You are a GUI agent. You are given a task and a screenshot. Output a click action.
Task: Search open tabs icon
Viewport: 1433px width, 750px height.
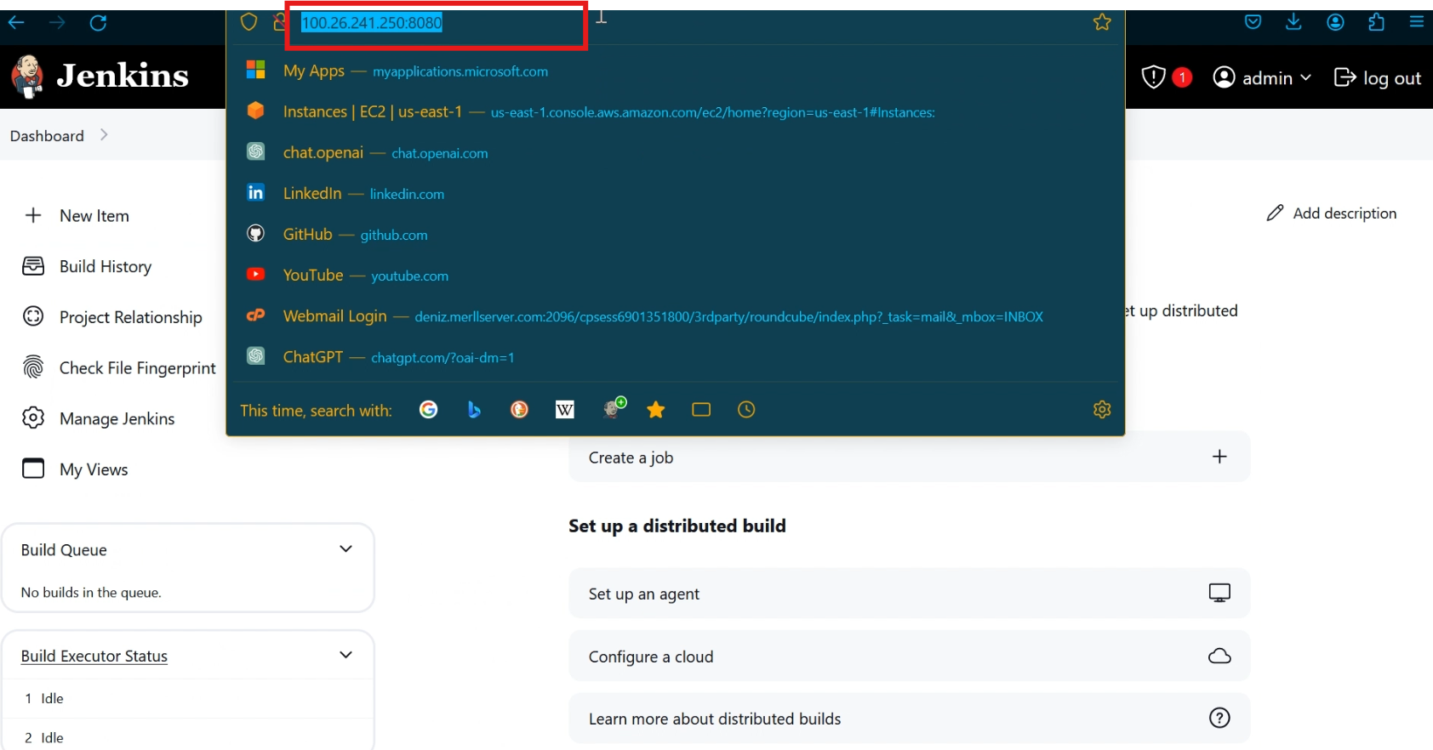click(701, 410)
